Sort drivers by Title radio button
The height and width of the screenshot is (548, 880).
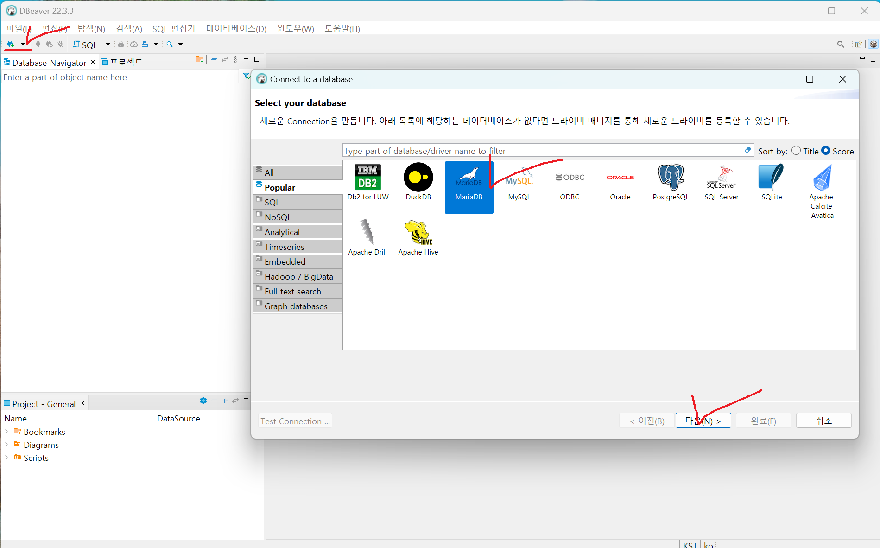(x=796, y=151)
